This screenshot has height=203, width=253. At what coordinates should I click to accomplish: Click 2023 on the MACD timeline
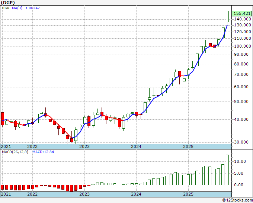click(x=84, y=194)
